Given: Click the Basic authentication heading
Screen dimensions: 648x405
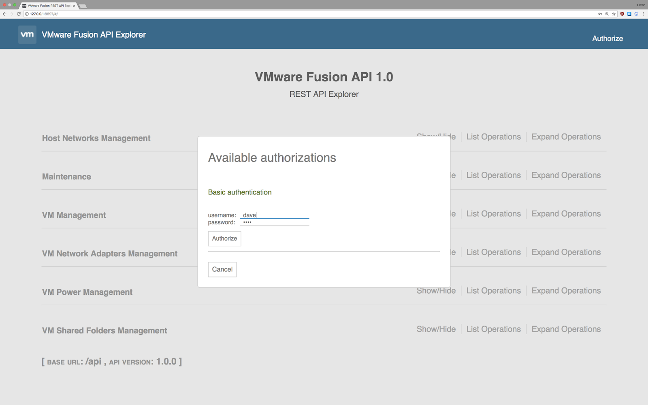Looking at the screenshot, I should click(x=240, y=192).
